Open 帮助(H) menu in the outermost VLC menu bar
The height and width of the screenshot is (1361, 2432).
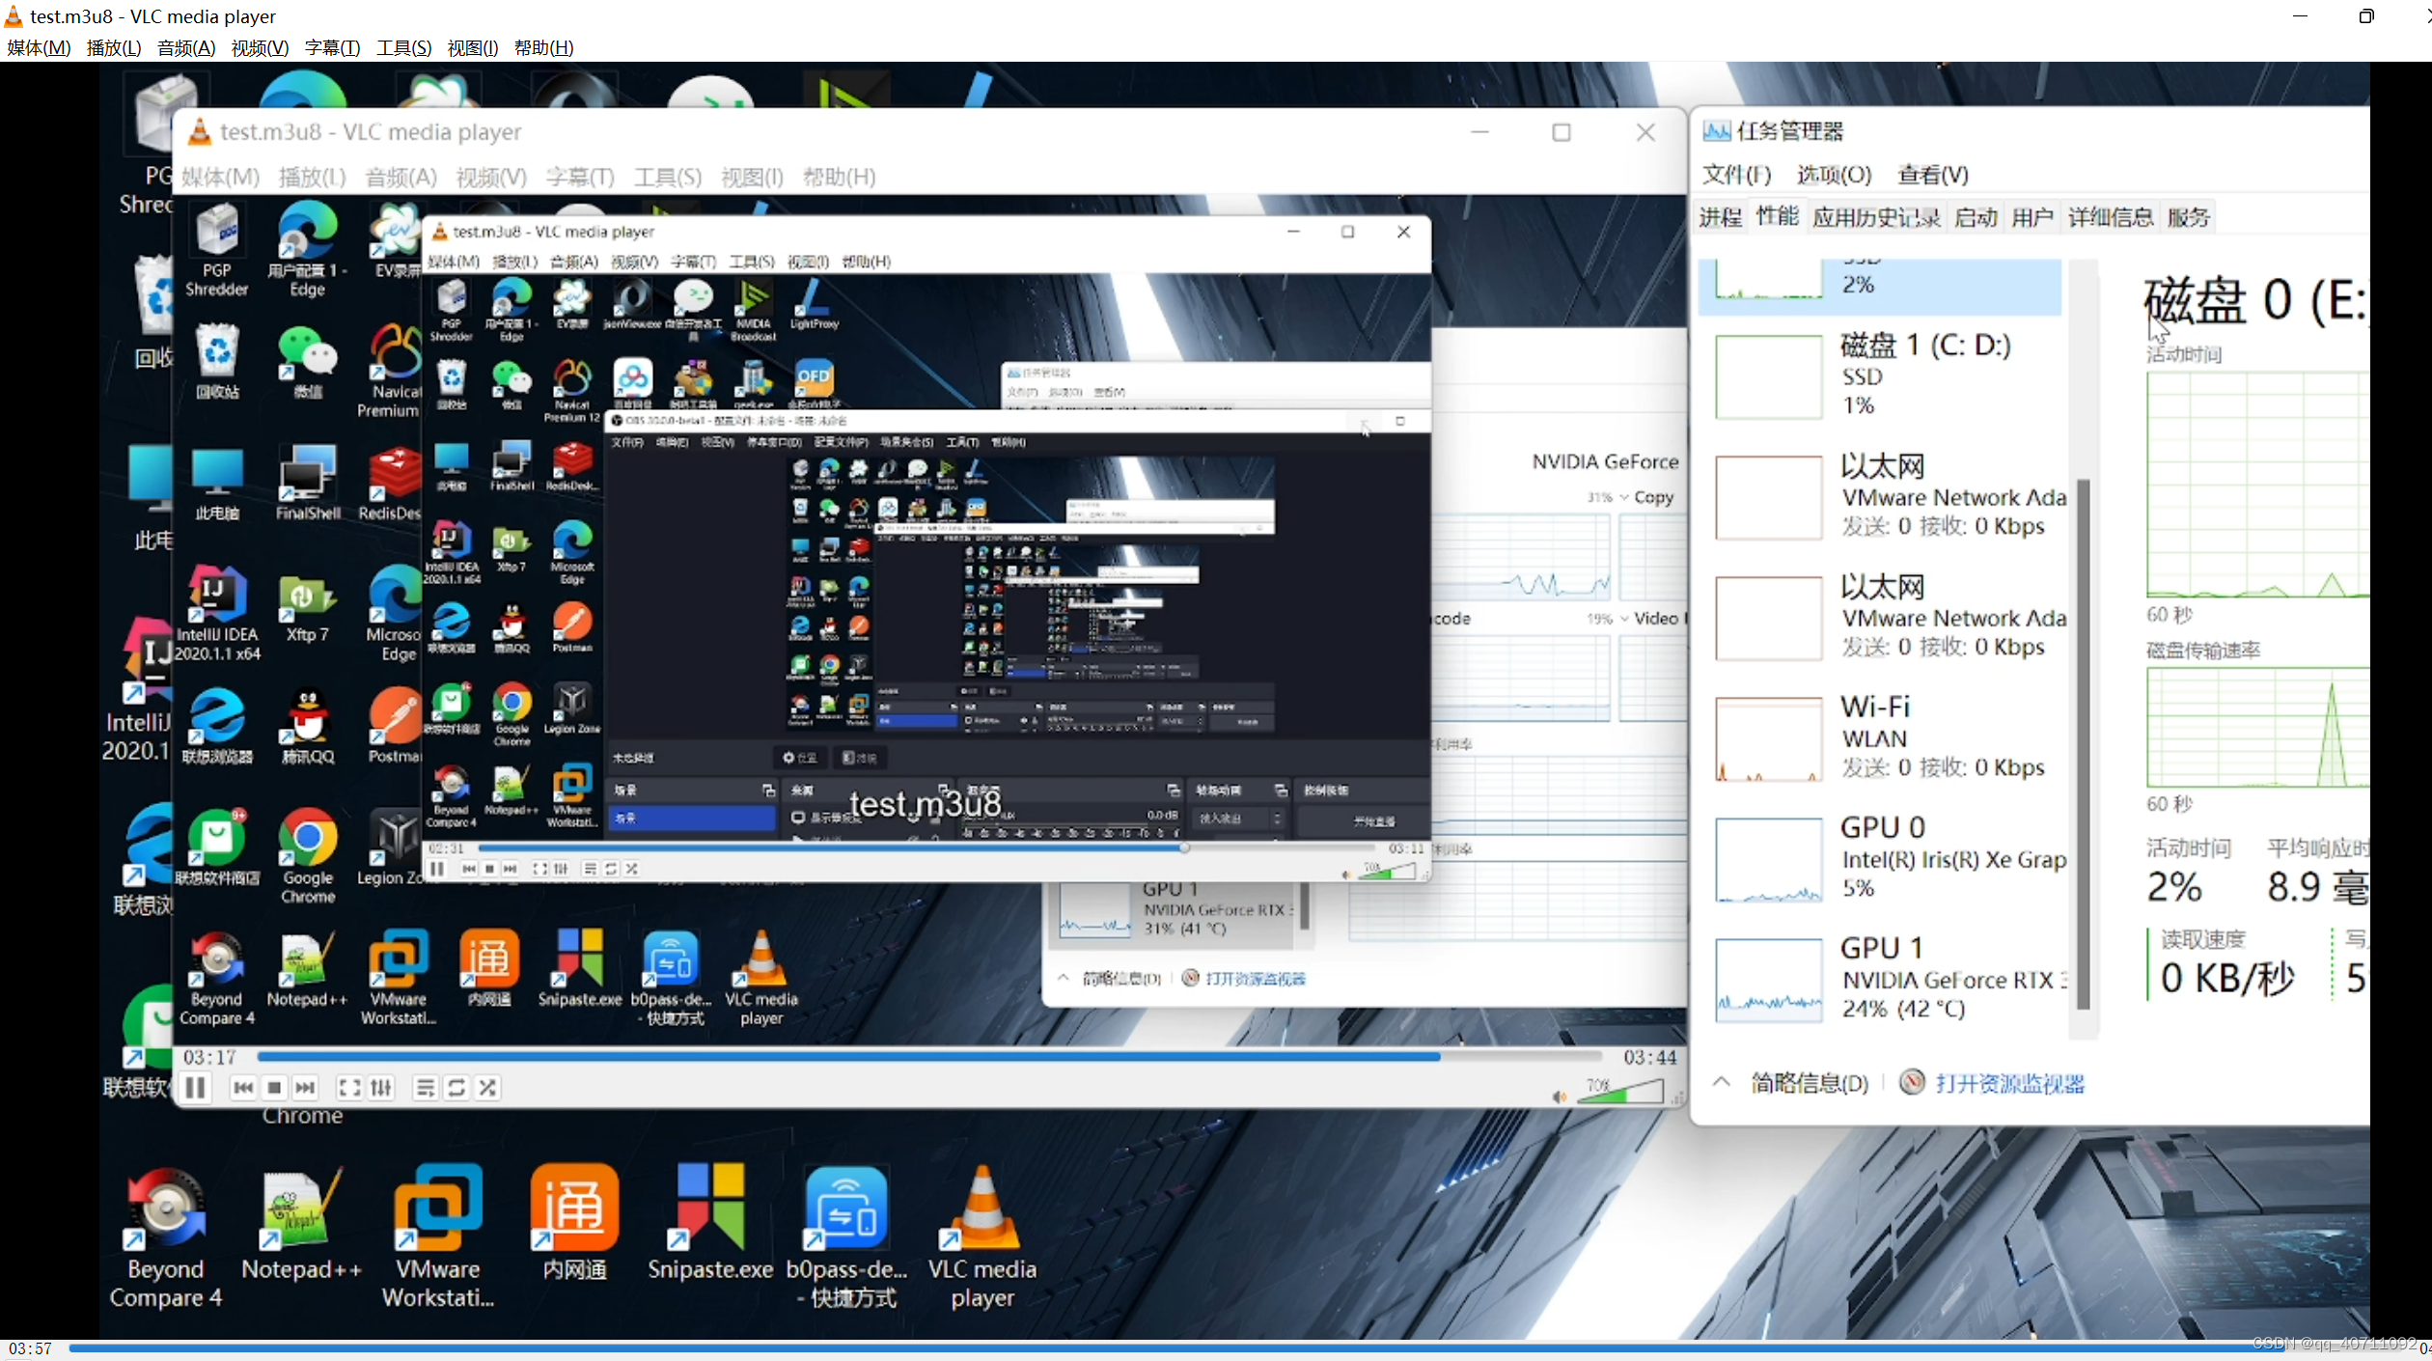pos(543,47)
